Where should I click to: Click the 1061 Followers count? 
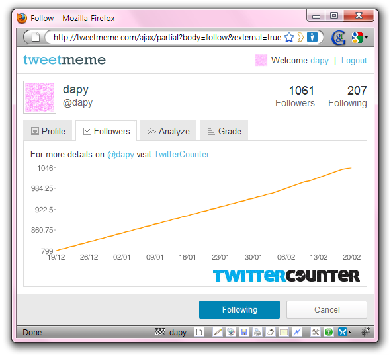click(x=295, y=97)
